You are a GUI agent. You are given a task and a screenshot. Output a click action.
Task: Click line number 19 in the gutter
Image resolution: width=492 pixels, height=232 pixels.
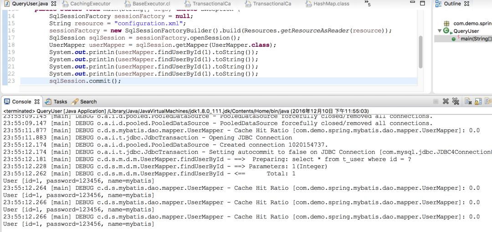(11, 52)
